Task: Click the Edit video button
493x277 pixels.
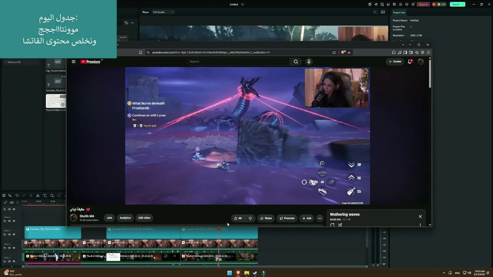Action: coord(144,218)
